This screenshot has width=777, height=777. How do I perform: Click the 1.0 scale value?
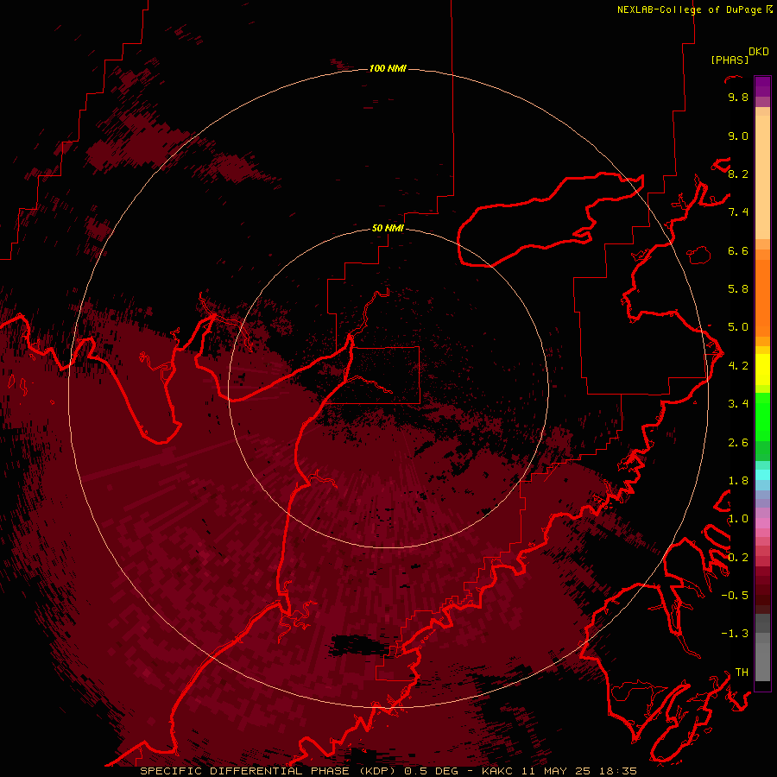[738, 519]
